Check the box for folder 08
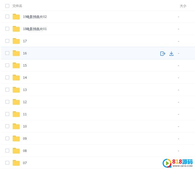The height and width of the screenshot is (169, 195). (7, 151)
